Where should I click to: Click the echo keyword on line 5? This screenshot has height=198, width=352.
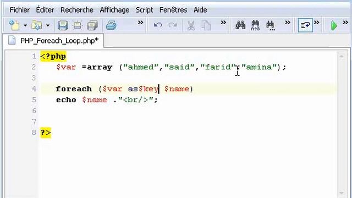point(66,100)
